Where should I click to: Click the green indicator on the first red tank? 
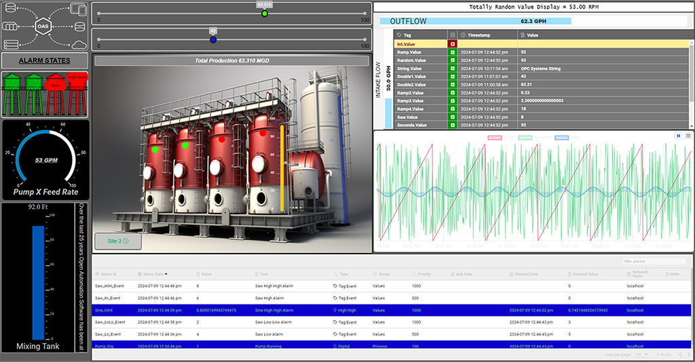(x=155, y=149)
